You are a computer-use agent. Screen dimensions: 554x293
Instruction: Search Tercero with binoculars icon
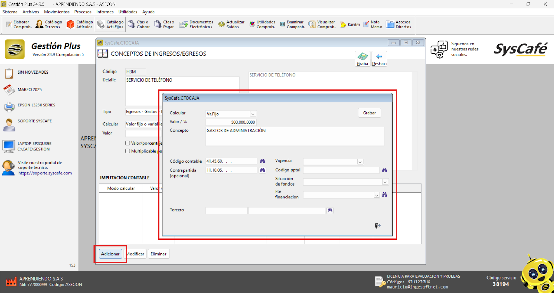tap(330, 210)
